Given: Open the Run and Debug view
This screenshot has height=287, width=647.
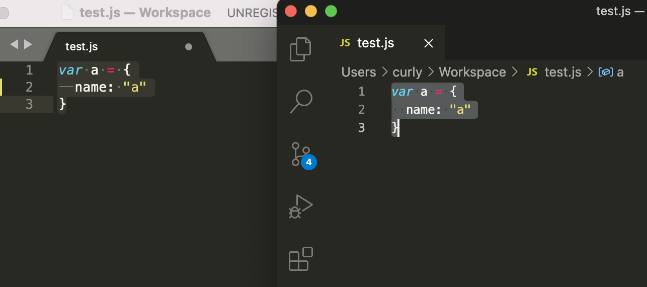Looking at the screenshot, I should (x=301, y=206).
